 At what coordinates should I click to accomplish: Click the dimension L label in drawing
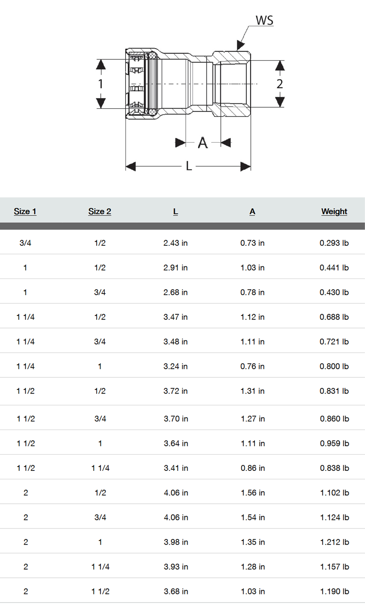189,166
